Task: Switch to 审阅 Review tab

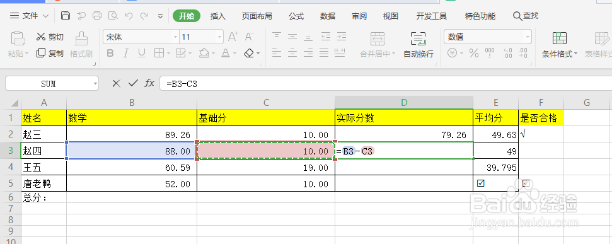Action: tap(359, 16)
